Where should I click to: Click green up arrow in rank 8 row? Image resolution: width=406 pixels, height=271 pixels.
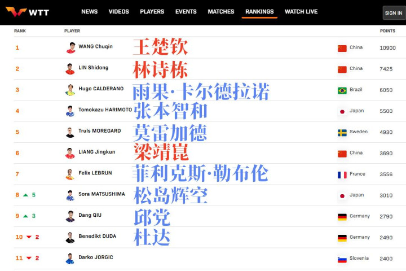pyautogui.click(x=25, y=195)
